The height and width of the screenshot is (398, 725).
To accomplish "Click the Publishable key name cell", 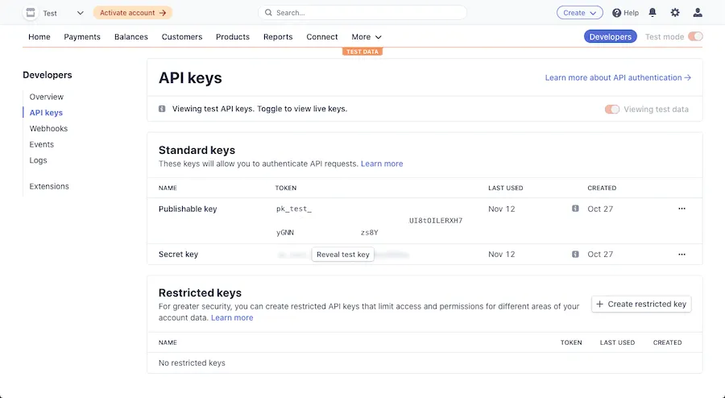I will (x=188, y=209).
